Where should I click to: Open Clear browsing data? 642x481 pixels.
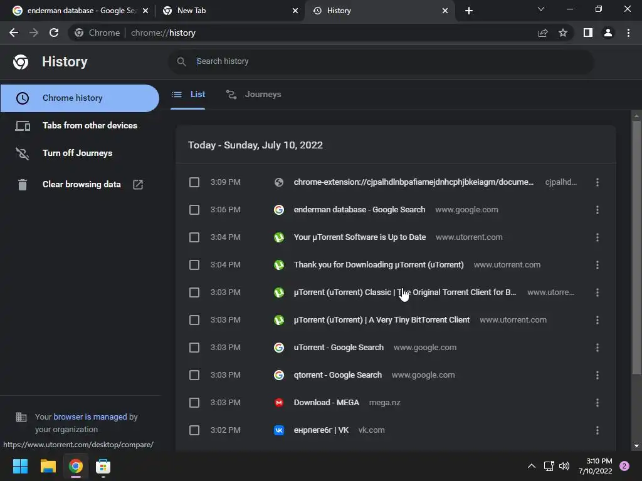(x=80, y=185)
